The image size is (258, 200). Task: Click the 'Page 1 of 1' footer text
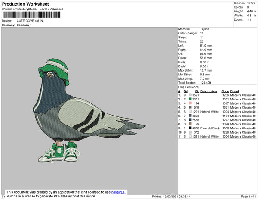pyautogui.click(x=249, y=197)
